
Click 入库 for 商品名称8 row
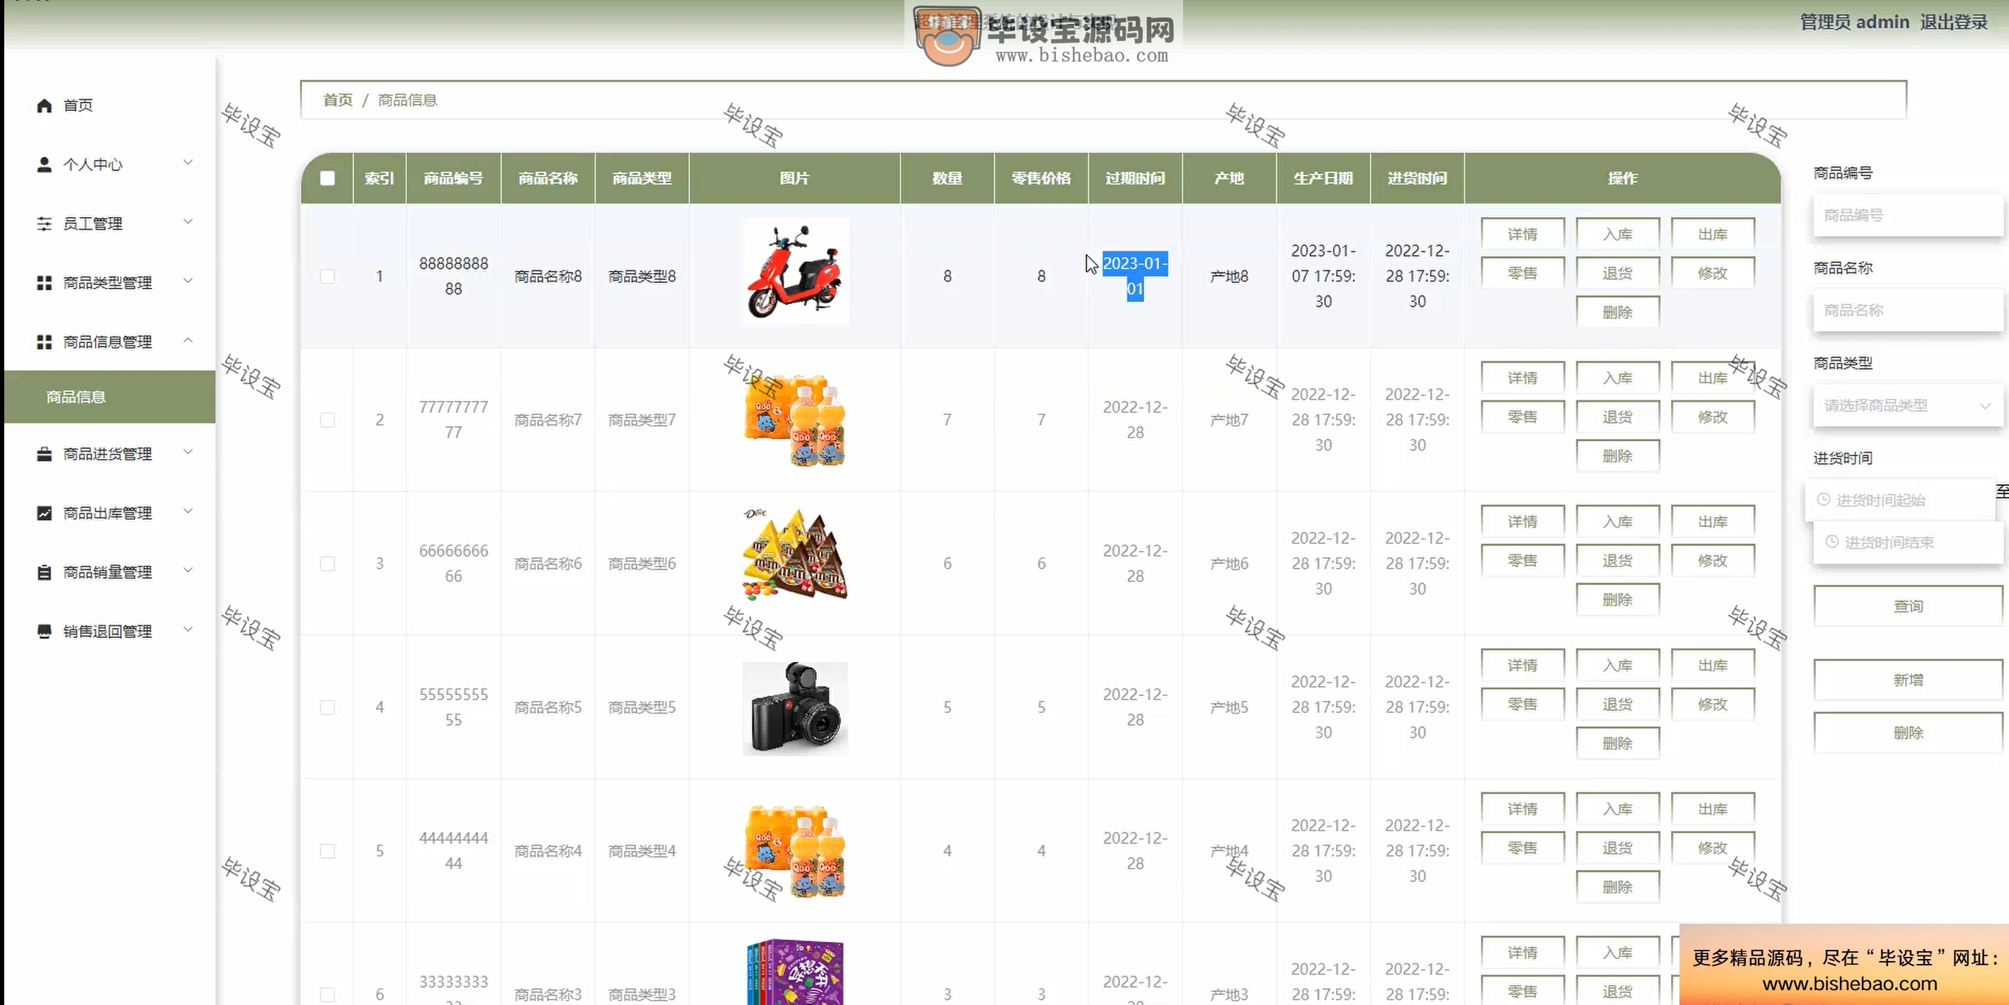tap(1617, 234)
